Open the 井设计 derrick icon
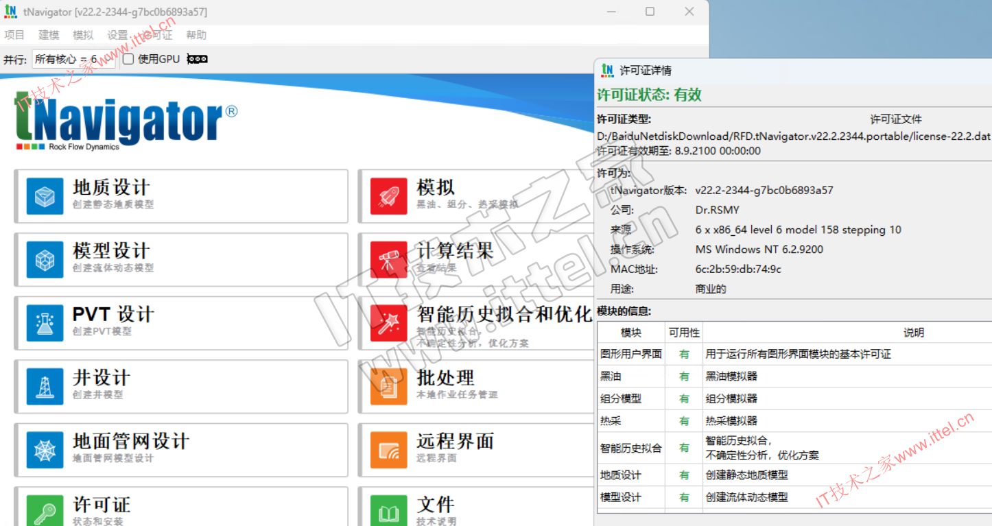Image resolution: width=992 pixels, height=526 pixels. pyautogui.click(x=45, y=387)
